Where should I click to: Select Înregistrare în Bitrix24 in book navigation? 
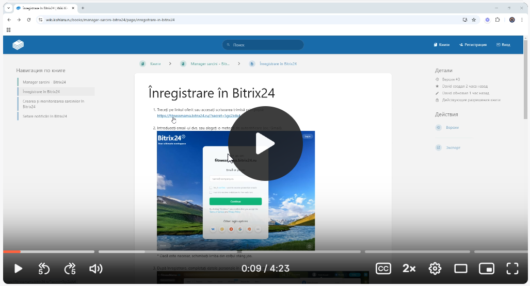56,92
